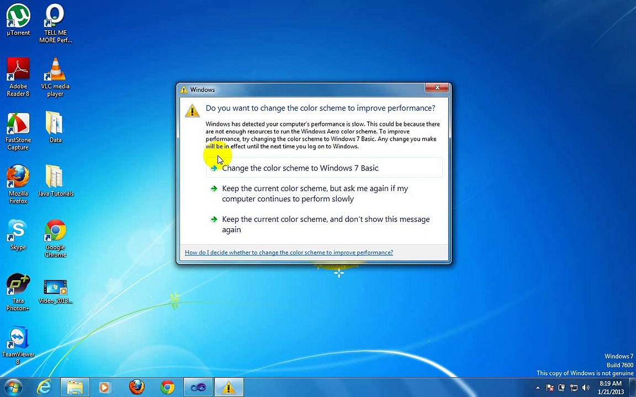This screenshot has height=397, width=636.
Task: Select the Tata Photon+ desktop icon
Action: [18, 292]
